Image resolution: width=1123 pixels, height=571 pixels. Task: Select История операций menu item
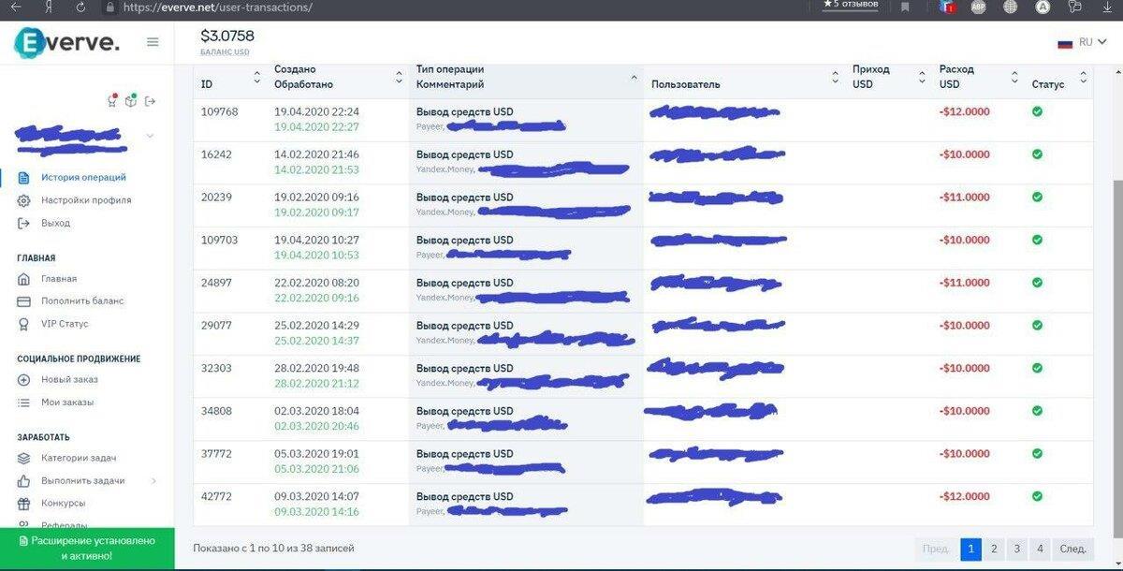[83, 177]
